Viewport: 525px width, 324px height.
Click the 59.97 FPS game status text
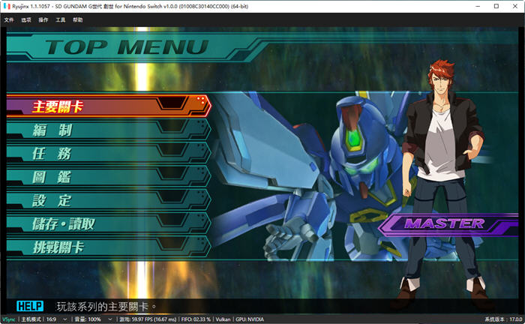(148, 319)
